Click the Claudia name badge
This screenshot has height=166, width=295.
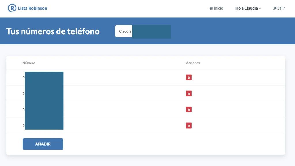[x=124, y=31]
